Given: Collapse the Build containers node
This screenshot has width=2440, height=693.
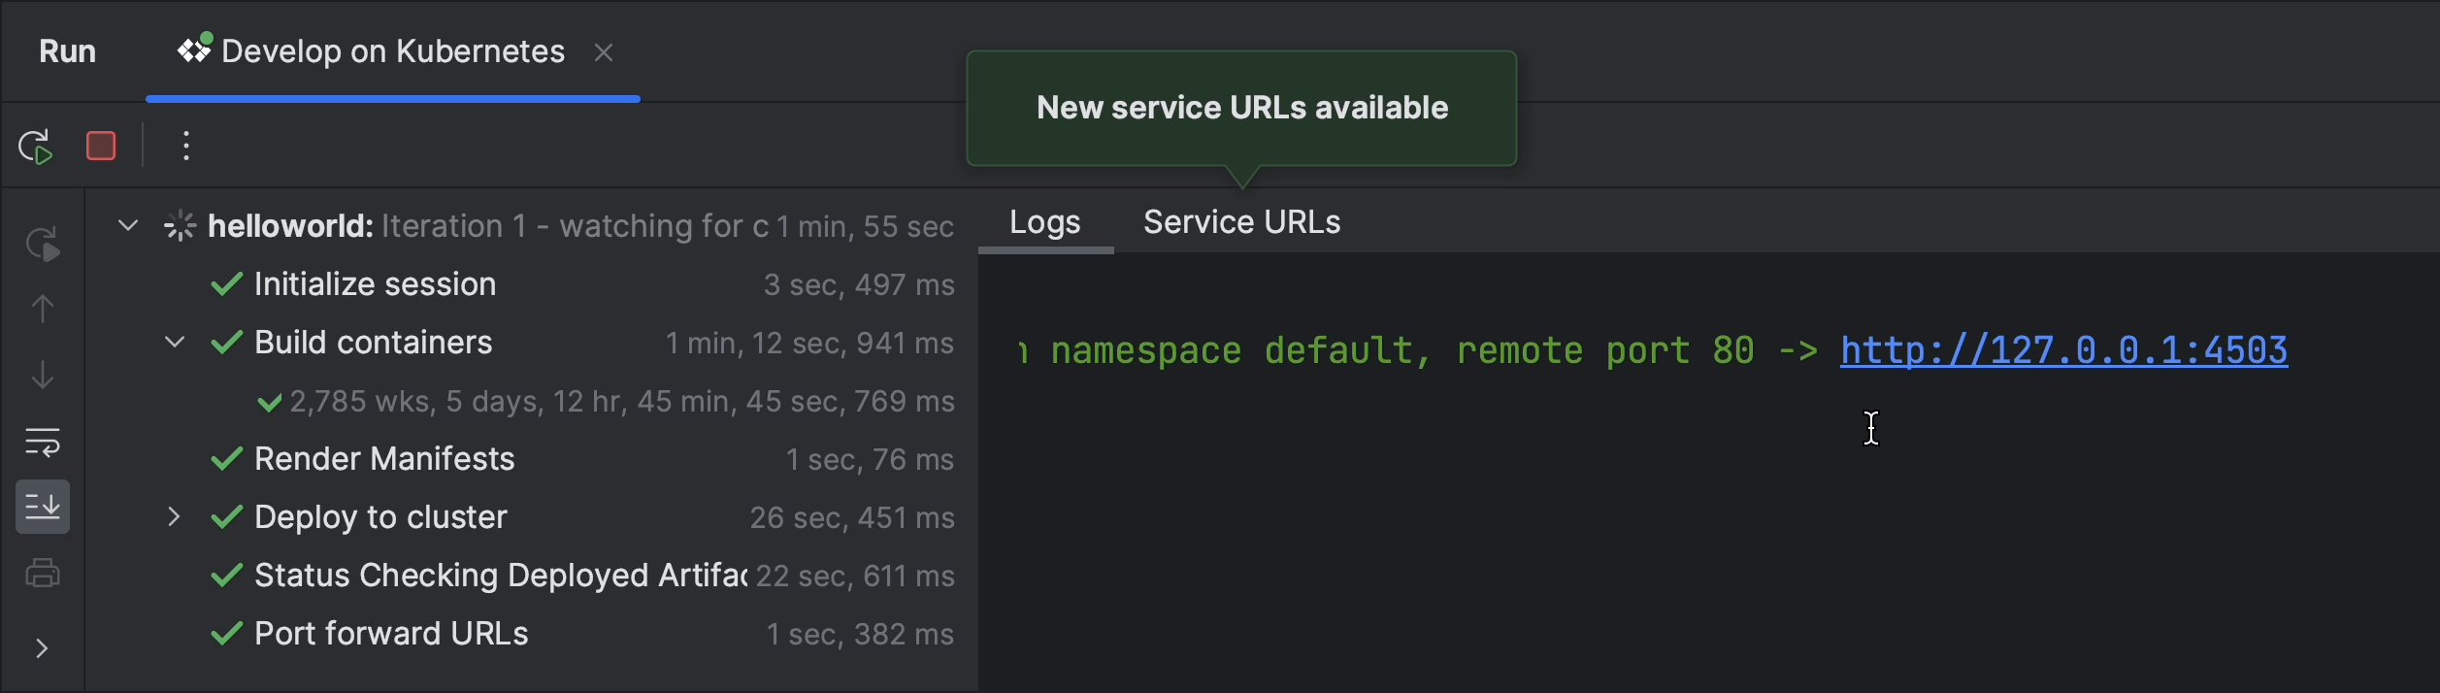Looking at the screenshot, I should coord(175,343).
